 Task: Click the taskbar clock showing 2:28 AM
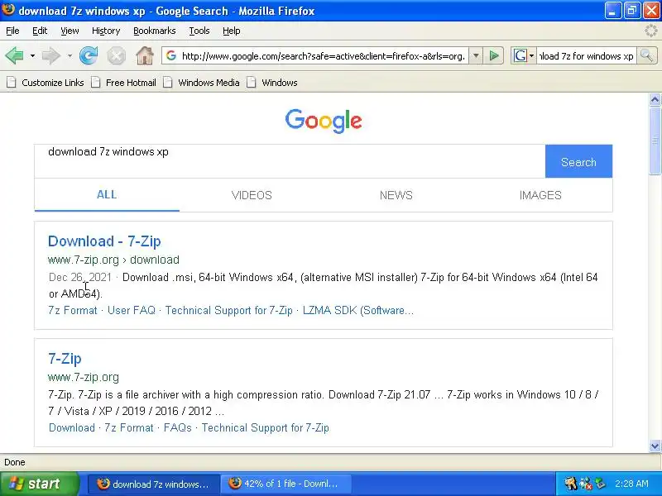click(x=631, y=484)
